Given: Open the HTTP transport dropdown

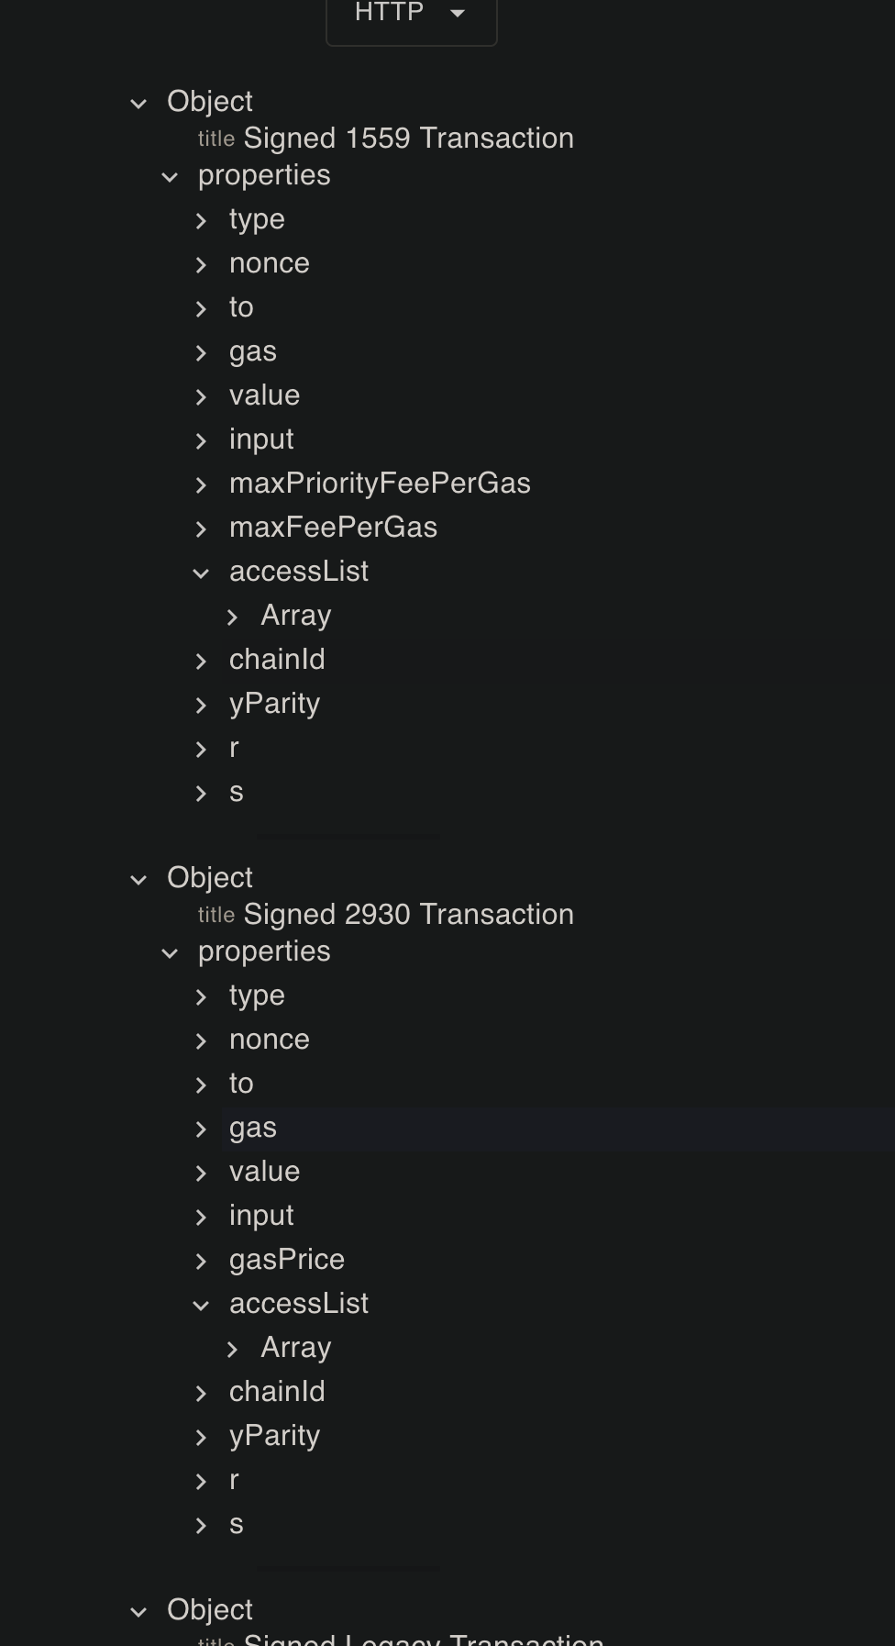Looking at the screenshot, I should coord(411,13).
